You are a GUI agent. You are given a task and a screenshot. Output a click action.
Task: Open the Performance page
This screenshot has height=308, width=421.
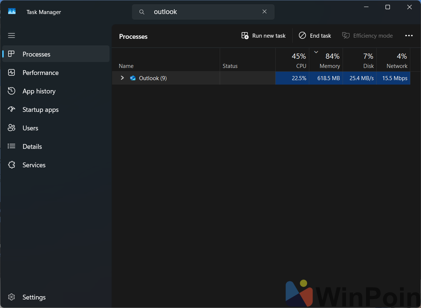[x=56, y=72]
